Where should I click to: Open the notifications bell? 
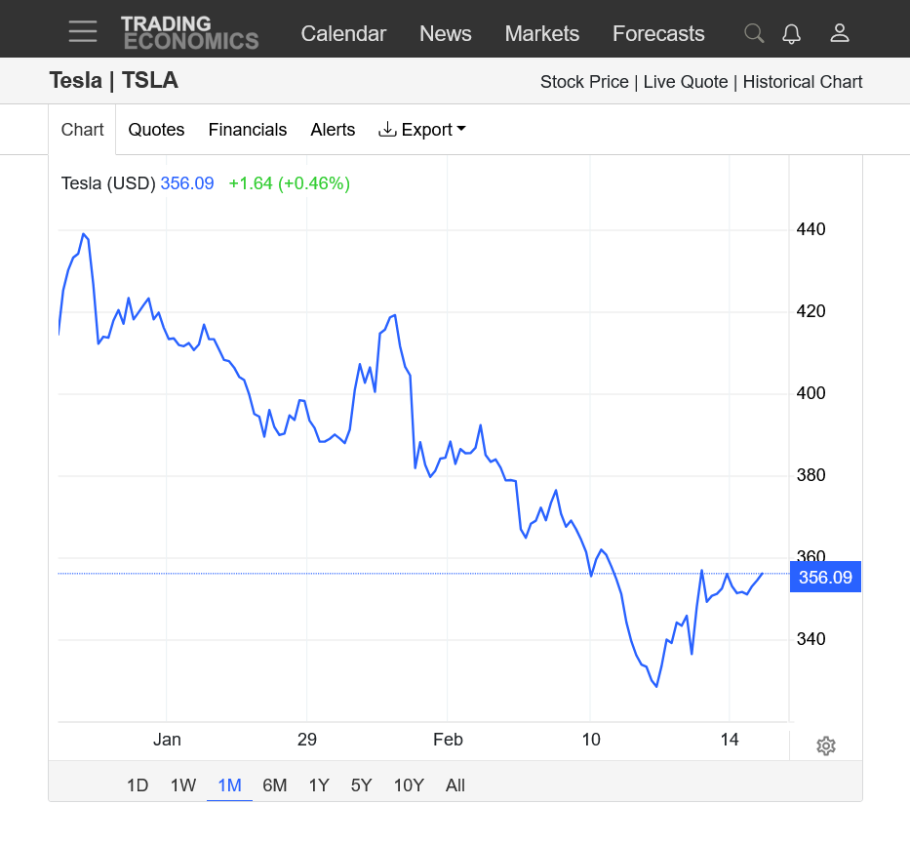(792, 33)
